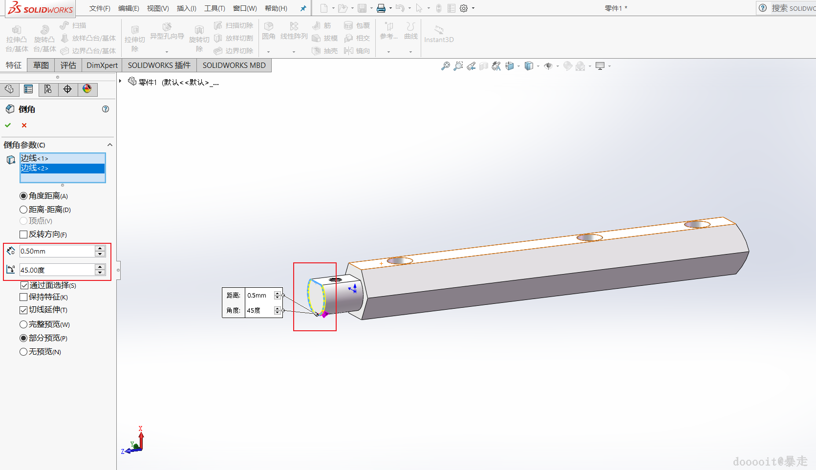Open the DisplayManager color wheel tab
Image resolution: width=816 pixels, height=470 pixels.
[x=87, y=89]
